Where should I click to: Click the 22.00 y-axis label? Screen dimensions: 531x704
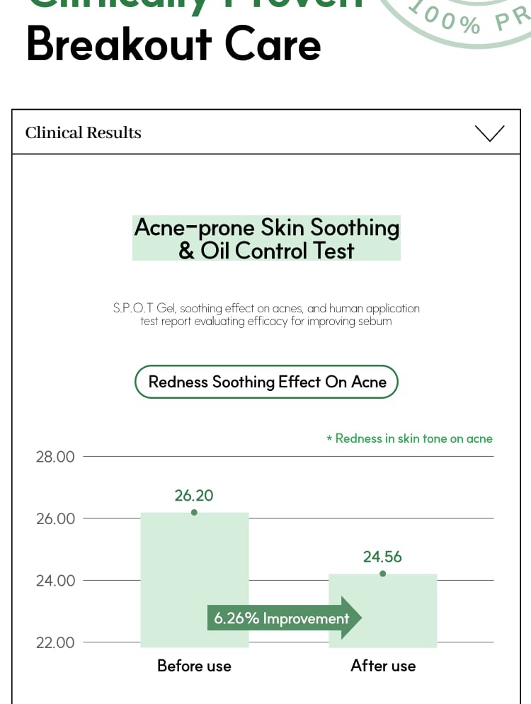pyautogui.click(x=55, y=642)
